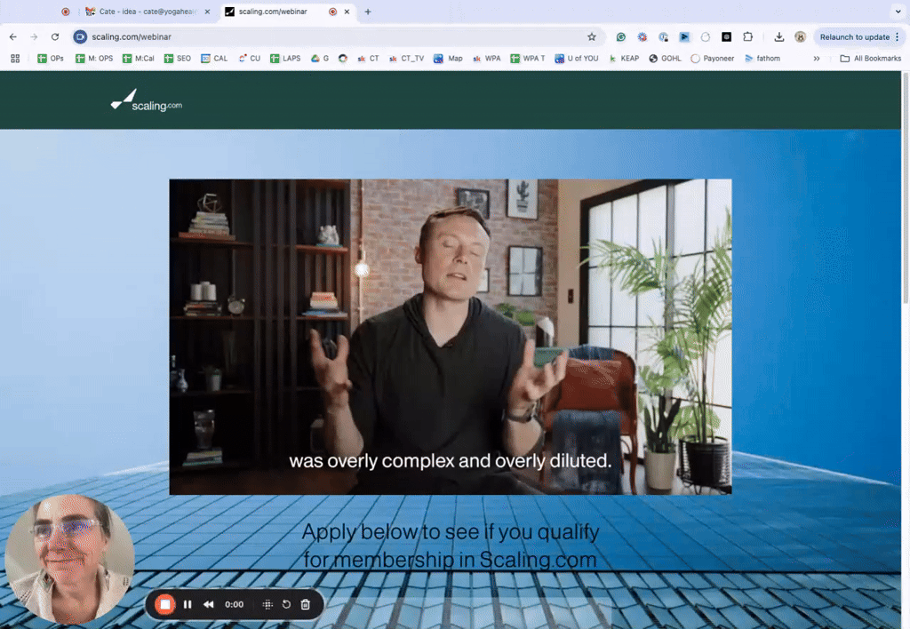Screen dimensions: 910x629
Task: Open the black square extension icon
Action: coord(726,36)
